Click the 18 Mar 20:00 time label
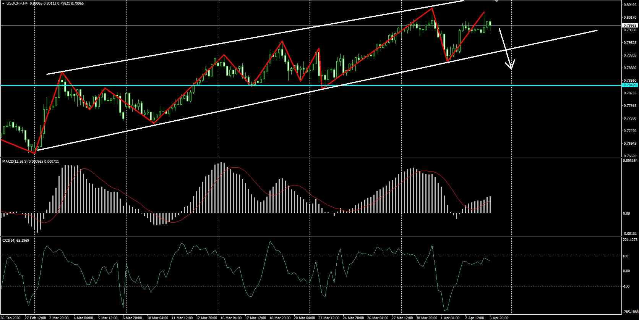Screen dimensions: 639x320 [x=280, y=317]
